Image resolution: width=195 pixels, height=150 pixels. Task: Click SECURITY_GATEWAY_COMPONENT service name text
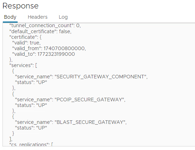point(102,77)
